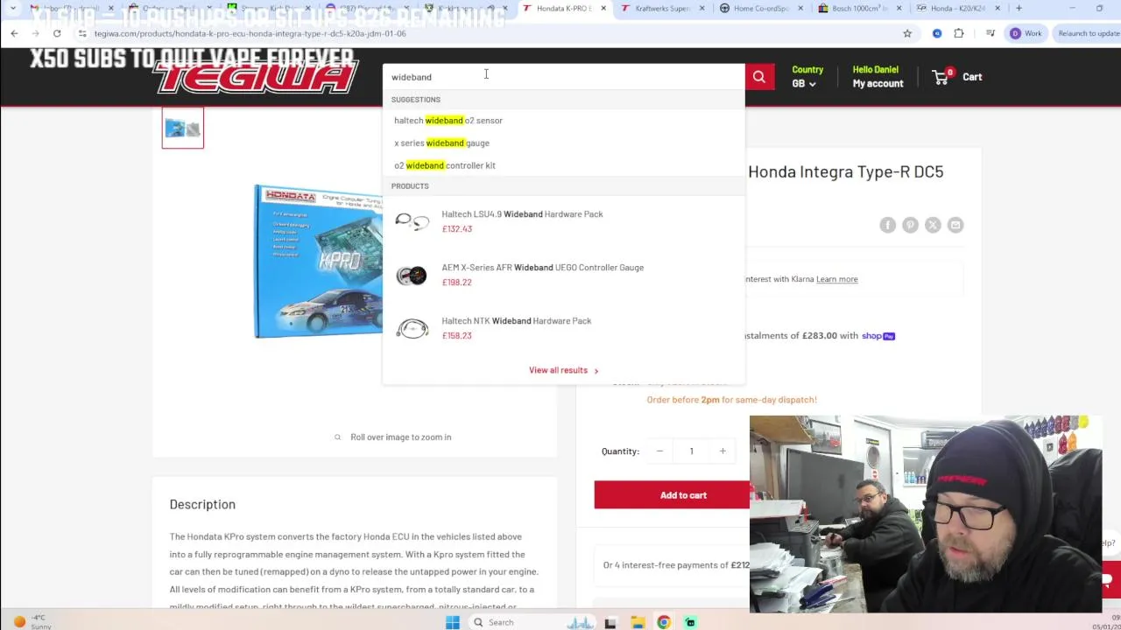
Task: Select suggestion x series wideband gauge
Action: [x=441, y=143]
